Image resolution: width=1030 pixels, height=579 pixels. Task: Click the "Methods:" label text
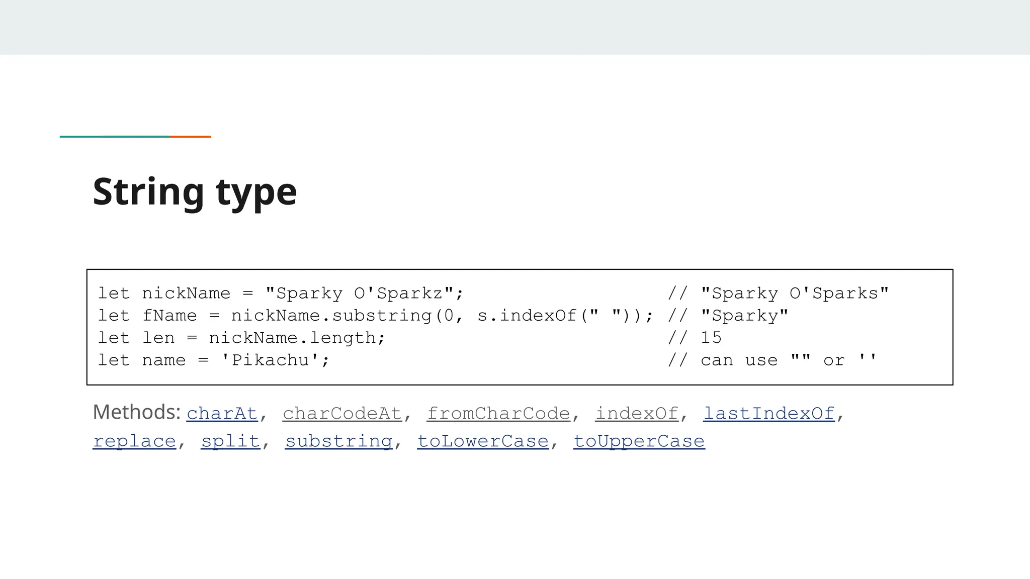tap(137, 412)
